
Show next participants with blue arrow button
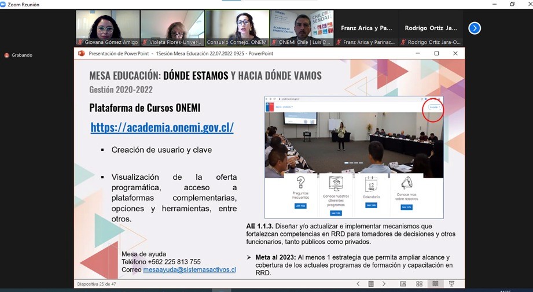(x=475, y=28)
